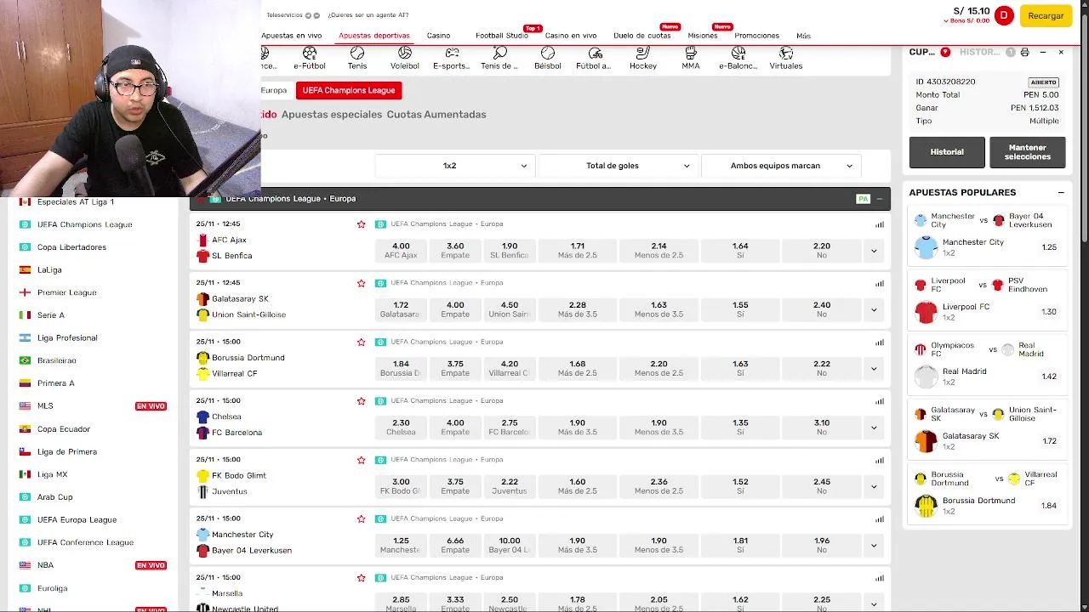Viewport: 1089px width, 612px height.
Task: Switch to Apuestas especiales tab
Action: coord(332,115)
